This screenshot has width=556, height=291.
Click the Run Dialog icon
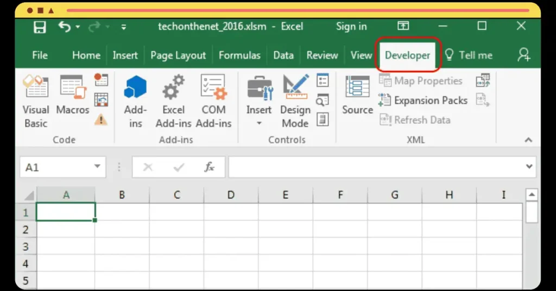pos(323,119)
